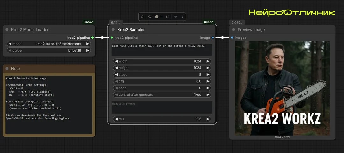Select next model with the right arrow
344x153 pixels.
point(88,44)
